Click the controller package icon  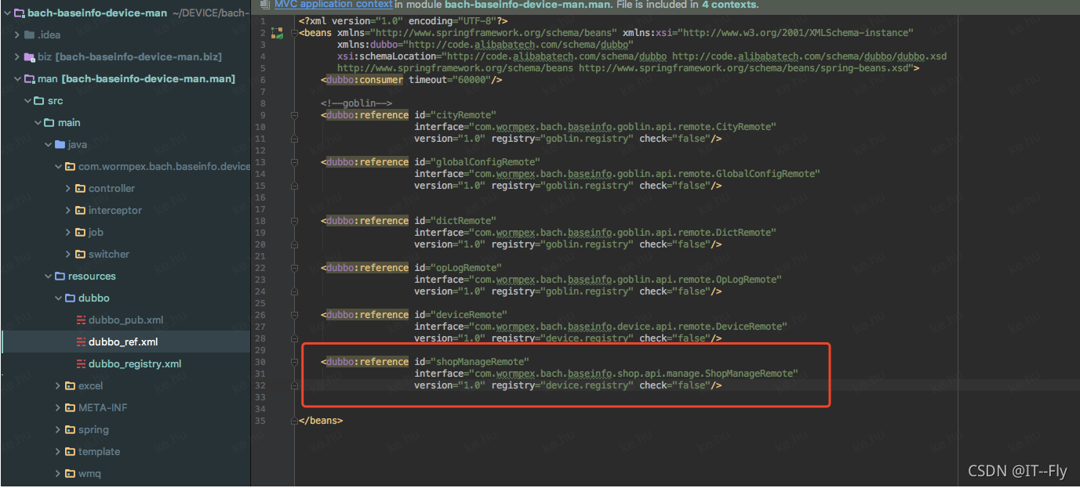click(x=80, y=189)
